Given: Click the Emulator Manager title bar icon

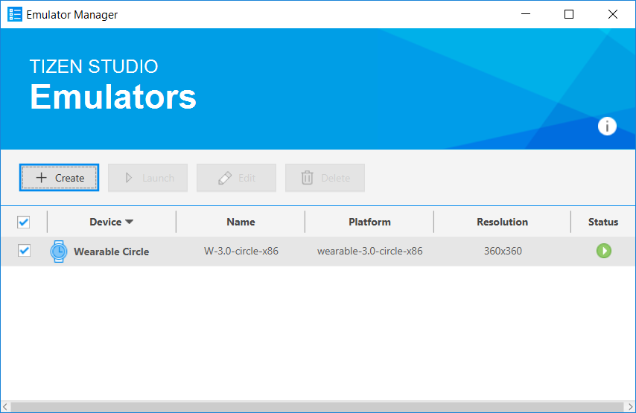Looking at the screenshot, I should (x=15, y=14).
